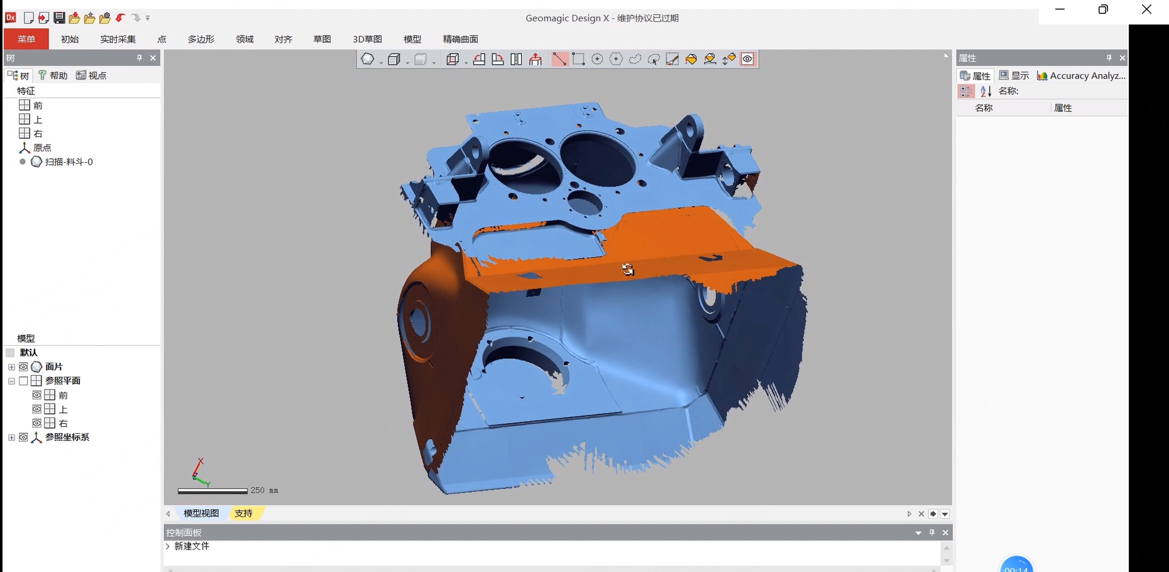Expand the 面片 tree node
Screen dimensions: 1169x572
tap(11, 367)
